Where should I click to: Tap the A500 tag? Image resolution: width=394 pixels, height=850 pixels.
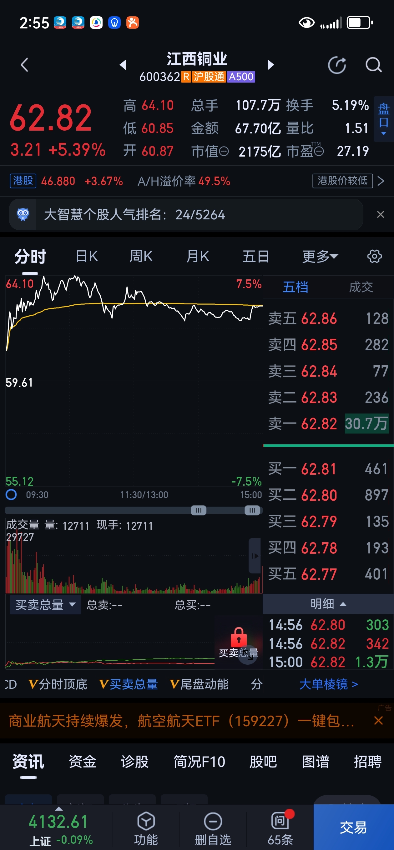coord(241,77)
